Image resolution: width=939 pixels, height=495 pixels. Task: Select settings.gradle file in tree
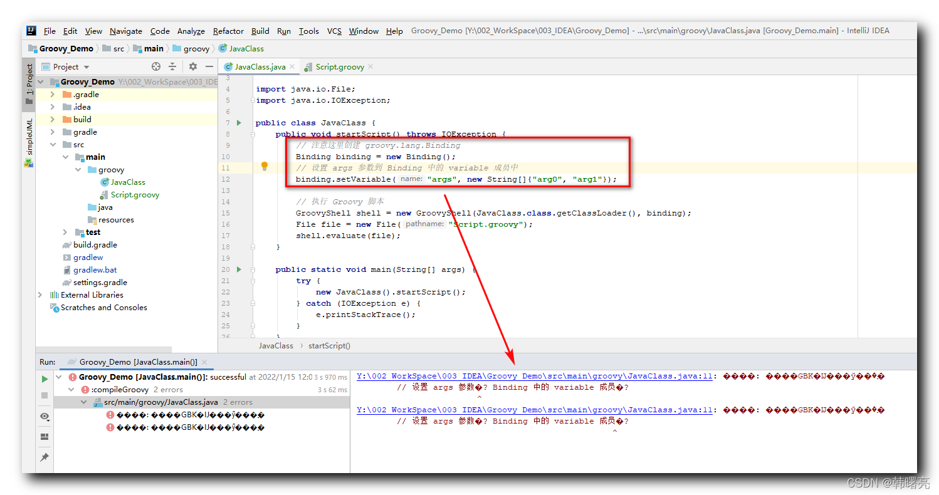click(100, 283)
